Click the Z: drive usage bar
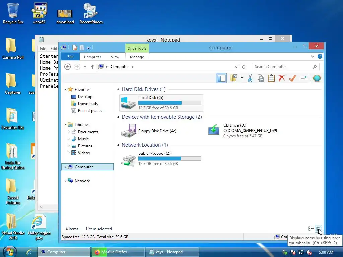The image size is (343, 257). pos(170,158)
